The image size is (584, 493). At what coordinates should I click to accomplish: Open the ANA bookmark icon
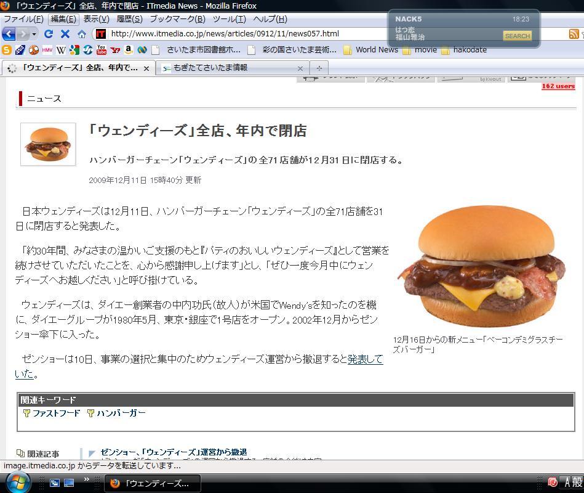tap(20, 49)
